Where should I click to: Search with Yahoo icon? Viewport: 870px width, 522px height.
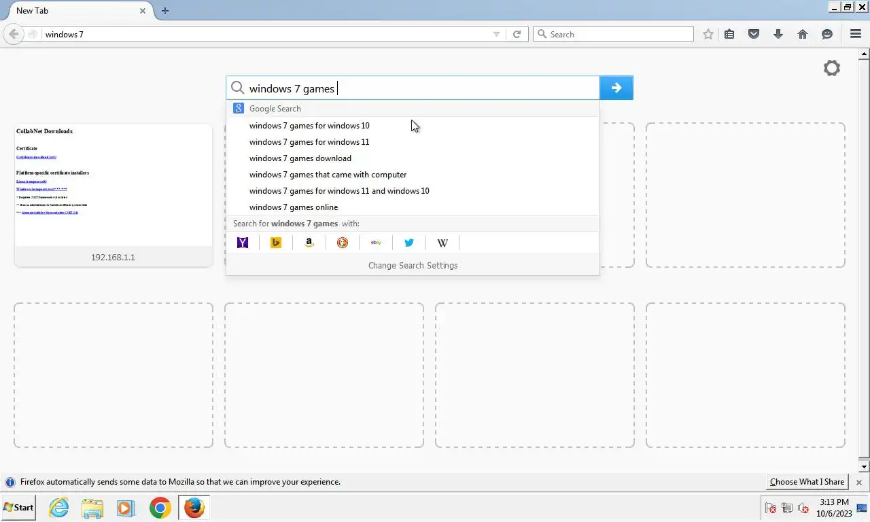[243, 243]
